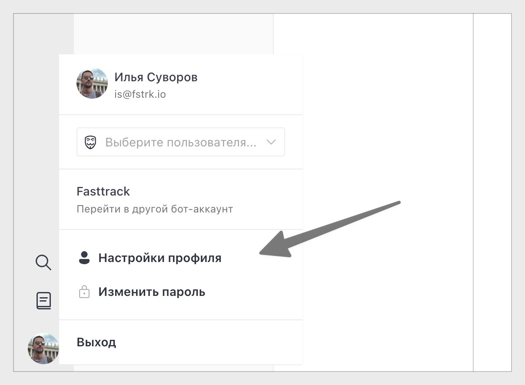Open Настройки профиля menu item

click(159, 258)
